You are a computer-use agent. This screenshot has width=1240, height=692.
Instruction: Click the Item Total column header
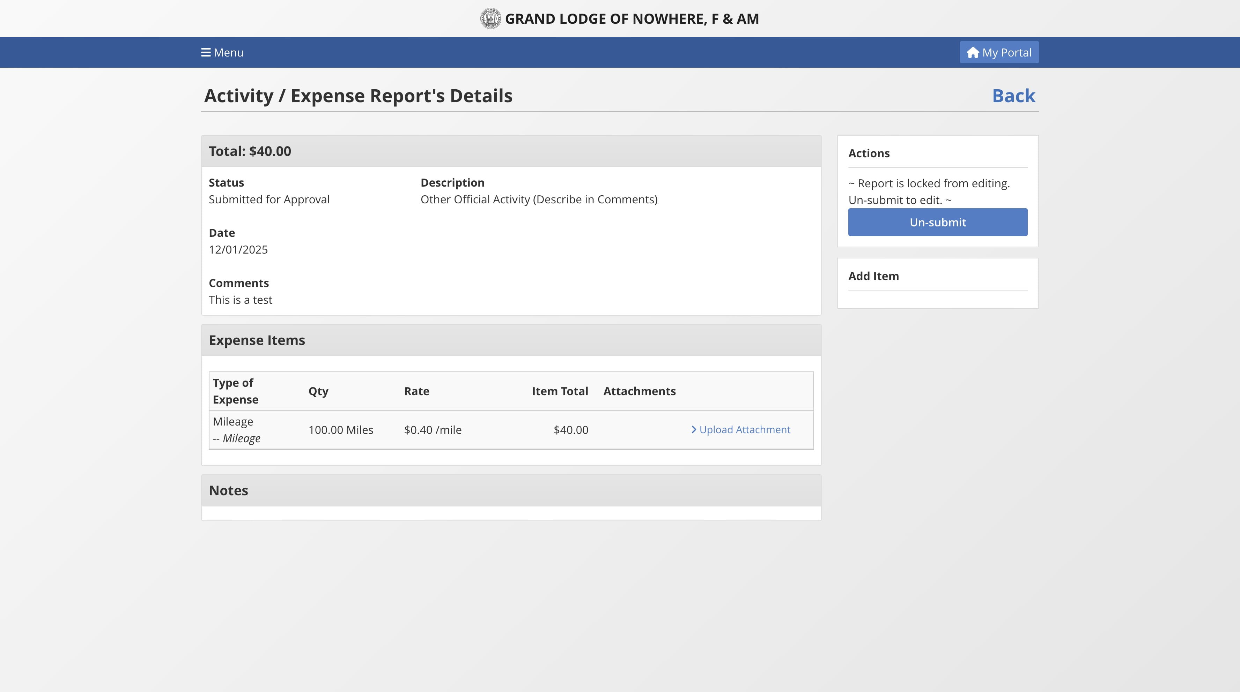click(x=560, y=391)
